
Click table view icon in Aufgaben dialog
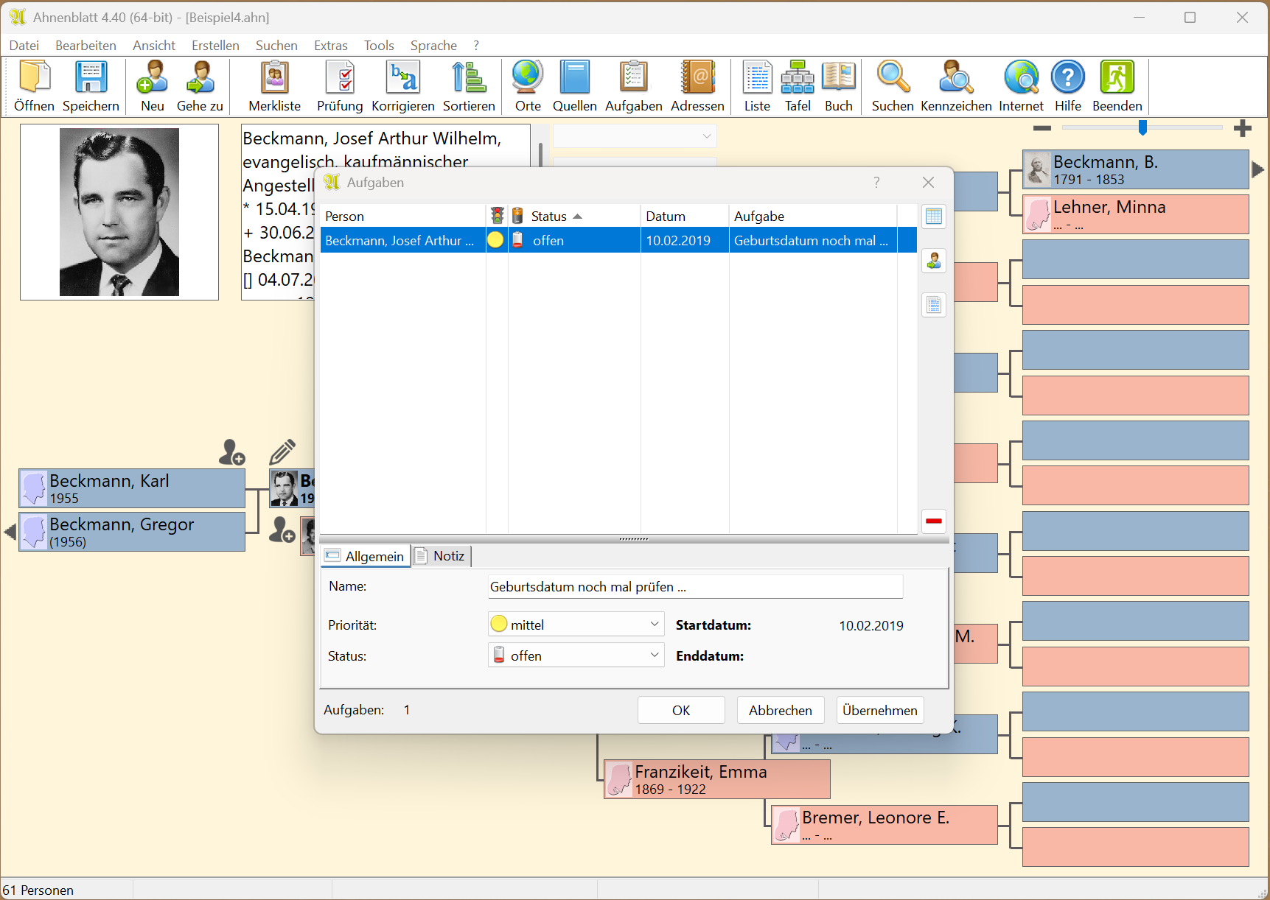[x=933, y=217]
